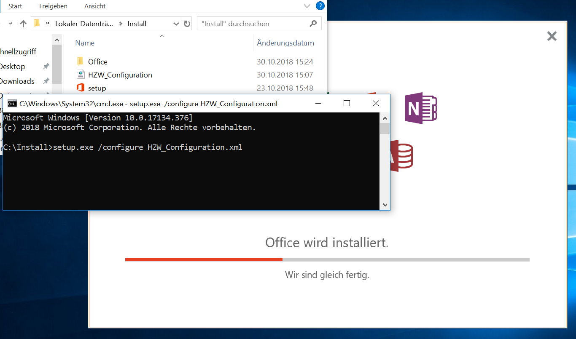Screen dimensions: 576x339
Task: Switch to the Ansicht ribbon tab
Action: click(x=95, y=6)
